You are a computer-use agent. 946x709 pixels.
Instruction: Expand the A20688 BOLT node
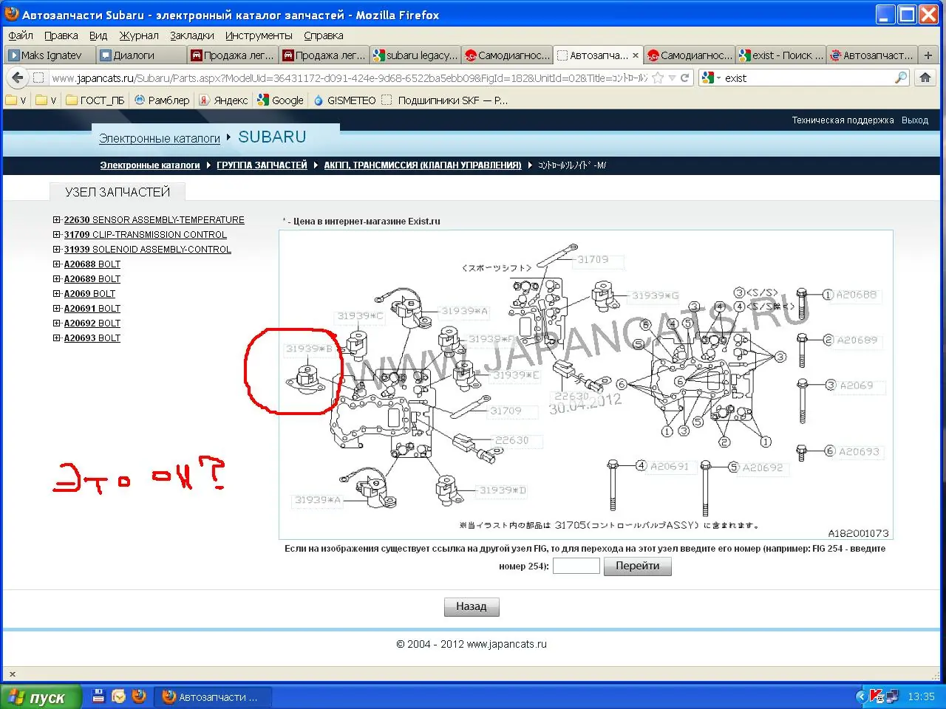pos(57,264)
